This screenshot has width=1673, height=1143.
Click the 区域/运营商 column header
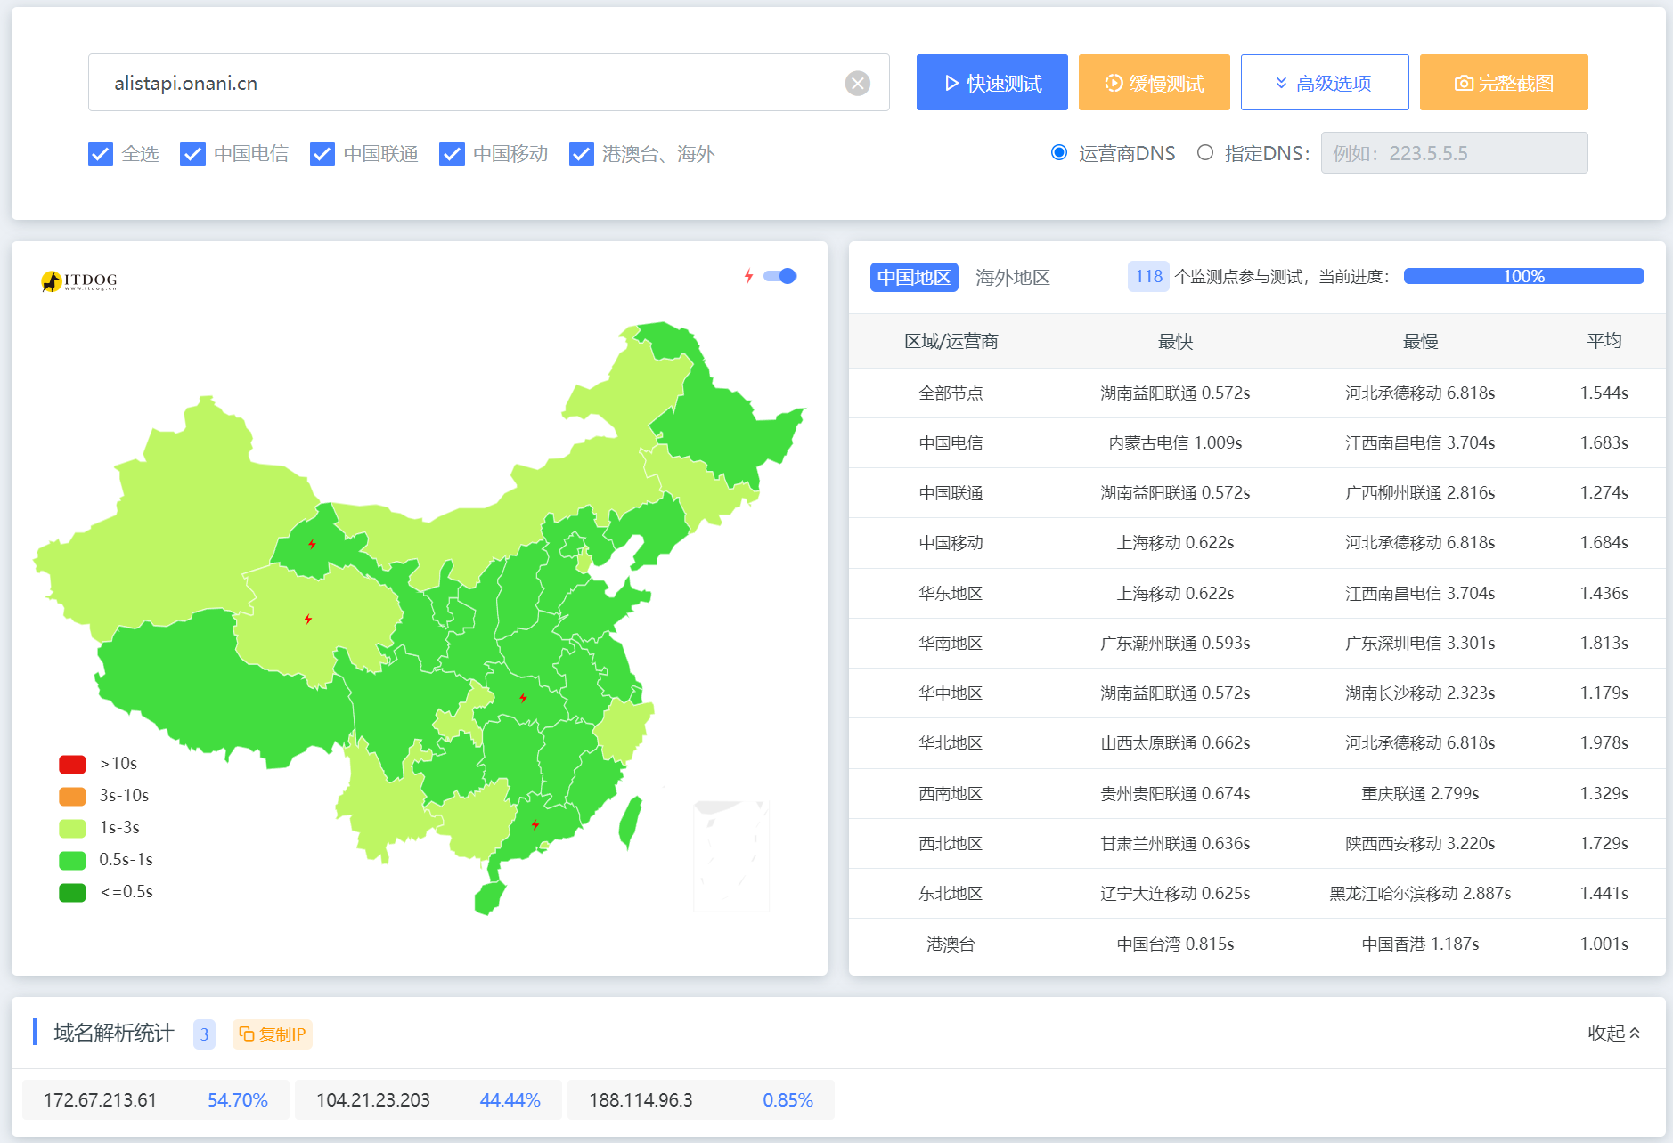[x=951, y=341]
